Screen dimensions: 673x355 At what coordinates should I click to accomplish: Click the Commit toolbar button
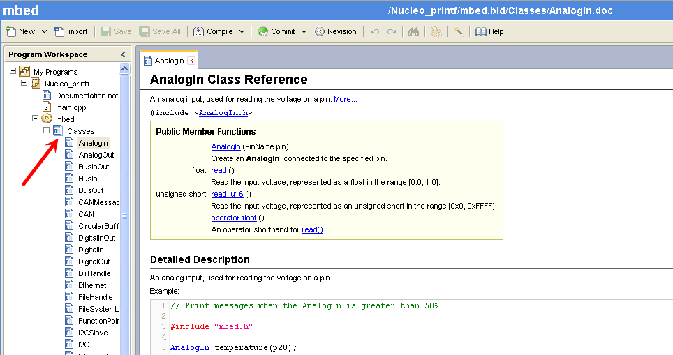[x=276, y=31]
